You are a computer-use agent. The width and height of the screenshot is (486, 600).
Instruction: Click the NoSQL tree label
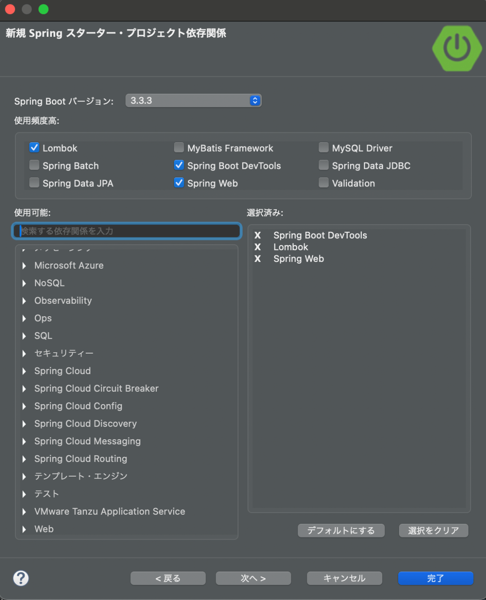tap(49, 283)
